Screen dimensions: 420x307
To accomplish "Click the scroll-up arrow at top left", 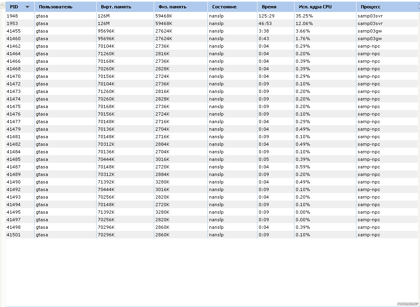I will [2, 5].
